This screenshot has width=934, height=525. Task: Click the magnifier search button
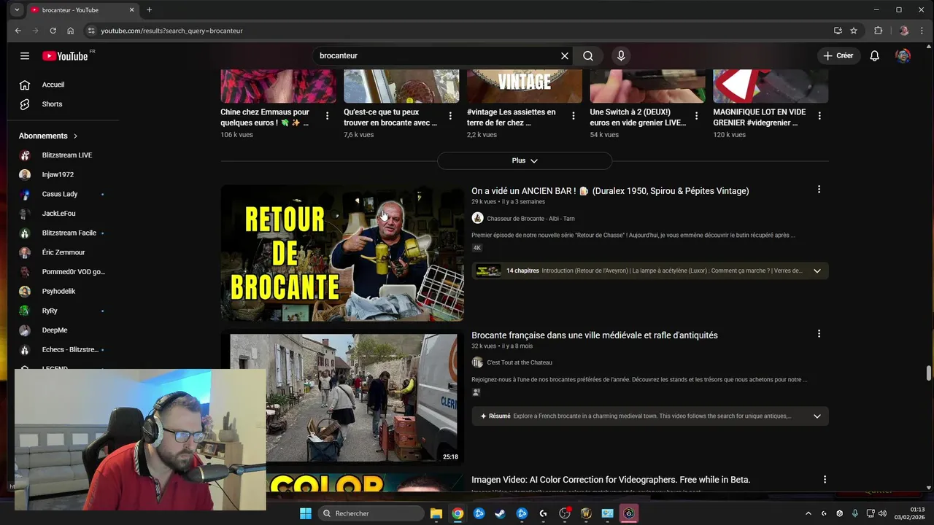[x=588, y=56]
